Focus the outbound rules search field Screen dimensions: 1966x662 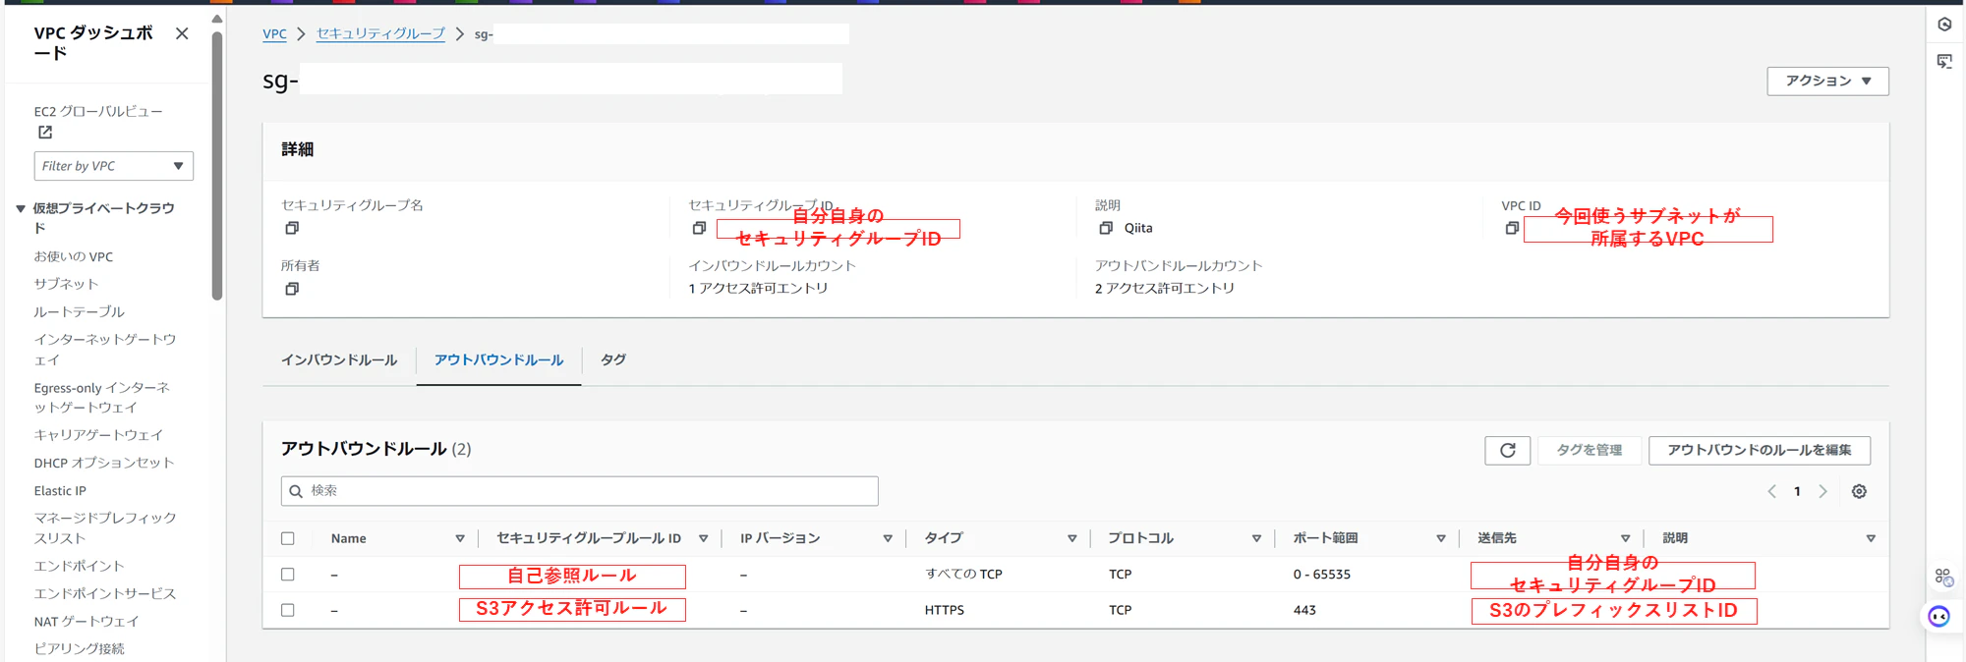pyautogui.click(x=580, y=491)
